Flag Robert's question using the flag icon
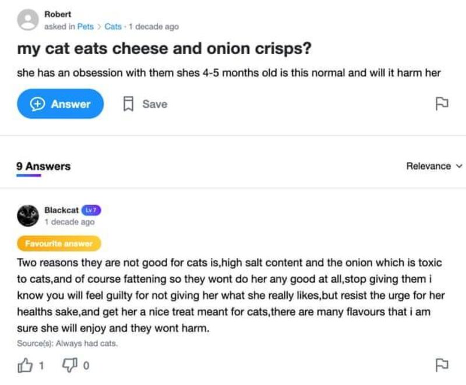 click(442, 104)
